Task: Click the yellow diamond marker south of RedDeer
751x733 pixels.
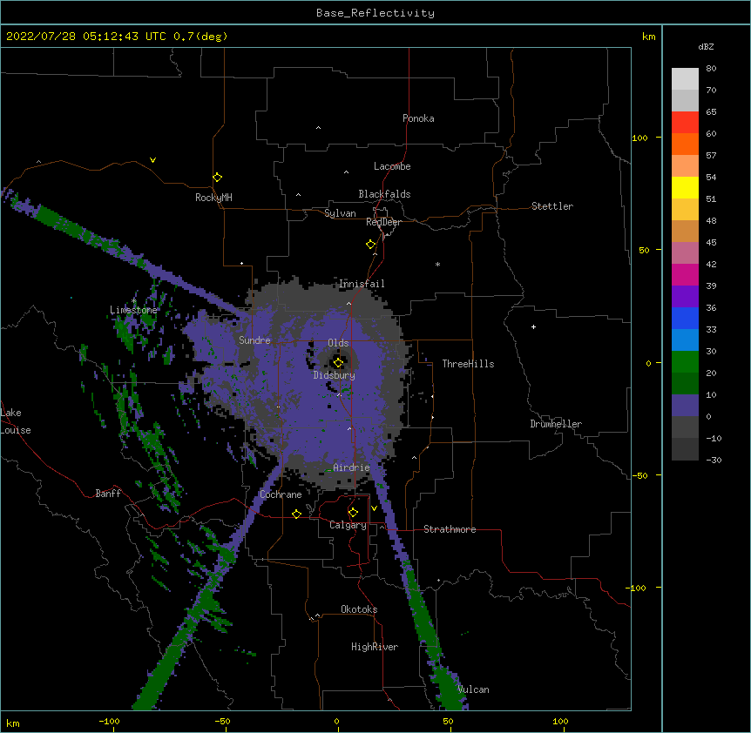Action: pyautogui.click(x=370, y=245)
